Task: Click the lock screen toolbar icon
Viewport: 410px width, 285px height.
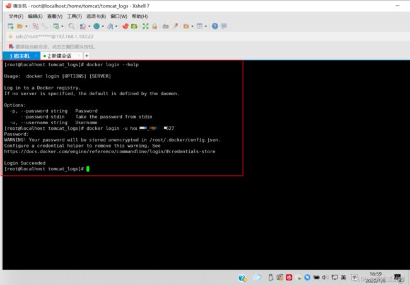Action: pyautogui.click(x=155, y=26)
